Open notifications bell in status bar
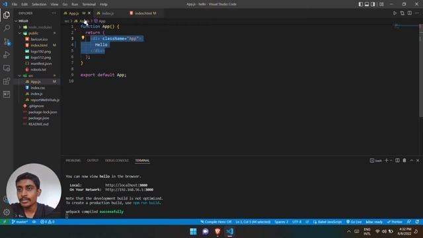The image size is (423, 238). coord(417,222)
